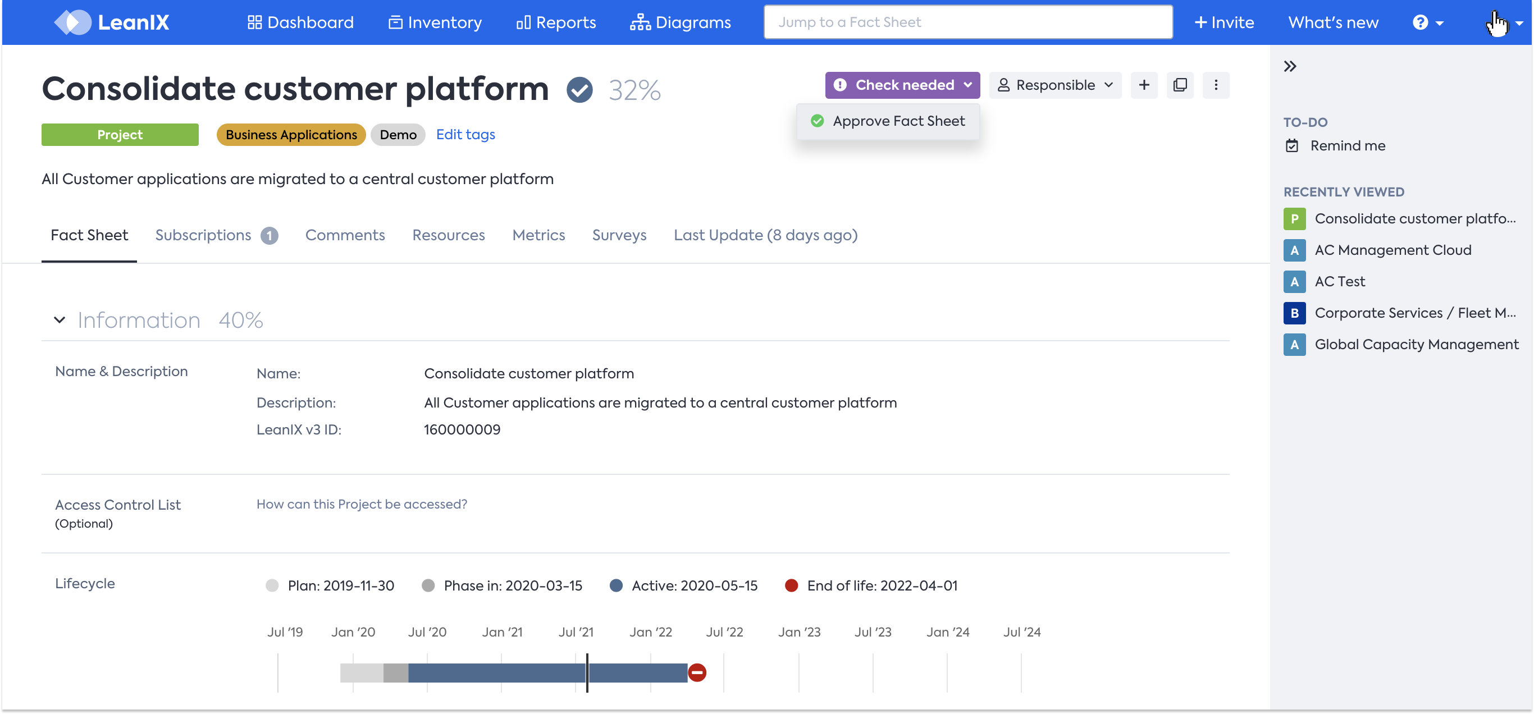This screenshot has width=1534, height=714.
Task: Click the Business Applications tag
Action: click(291, 135)
